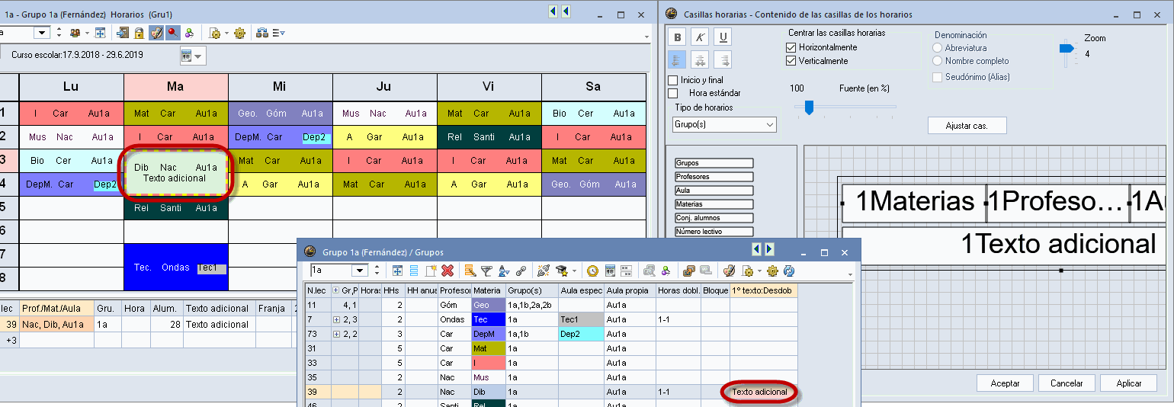Screen dimensions: 1174x407
Task: Click the new lesson icon with star
Action: click(431, 271)
